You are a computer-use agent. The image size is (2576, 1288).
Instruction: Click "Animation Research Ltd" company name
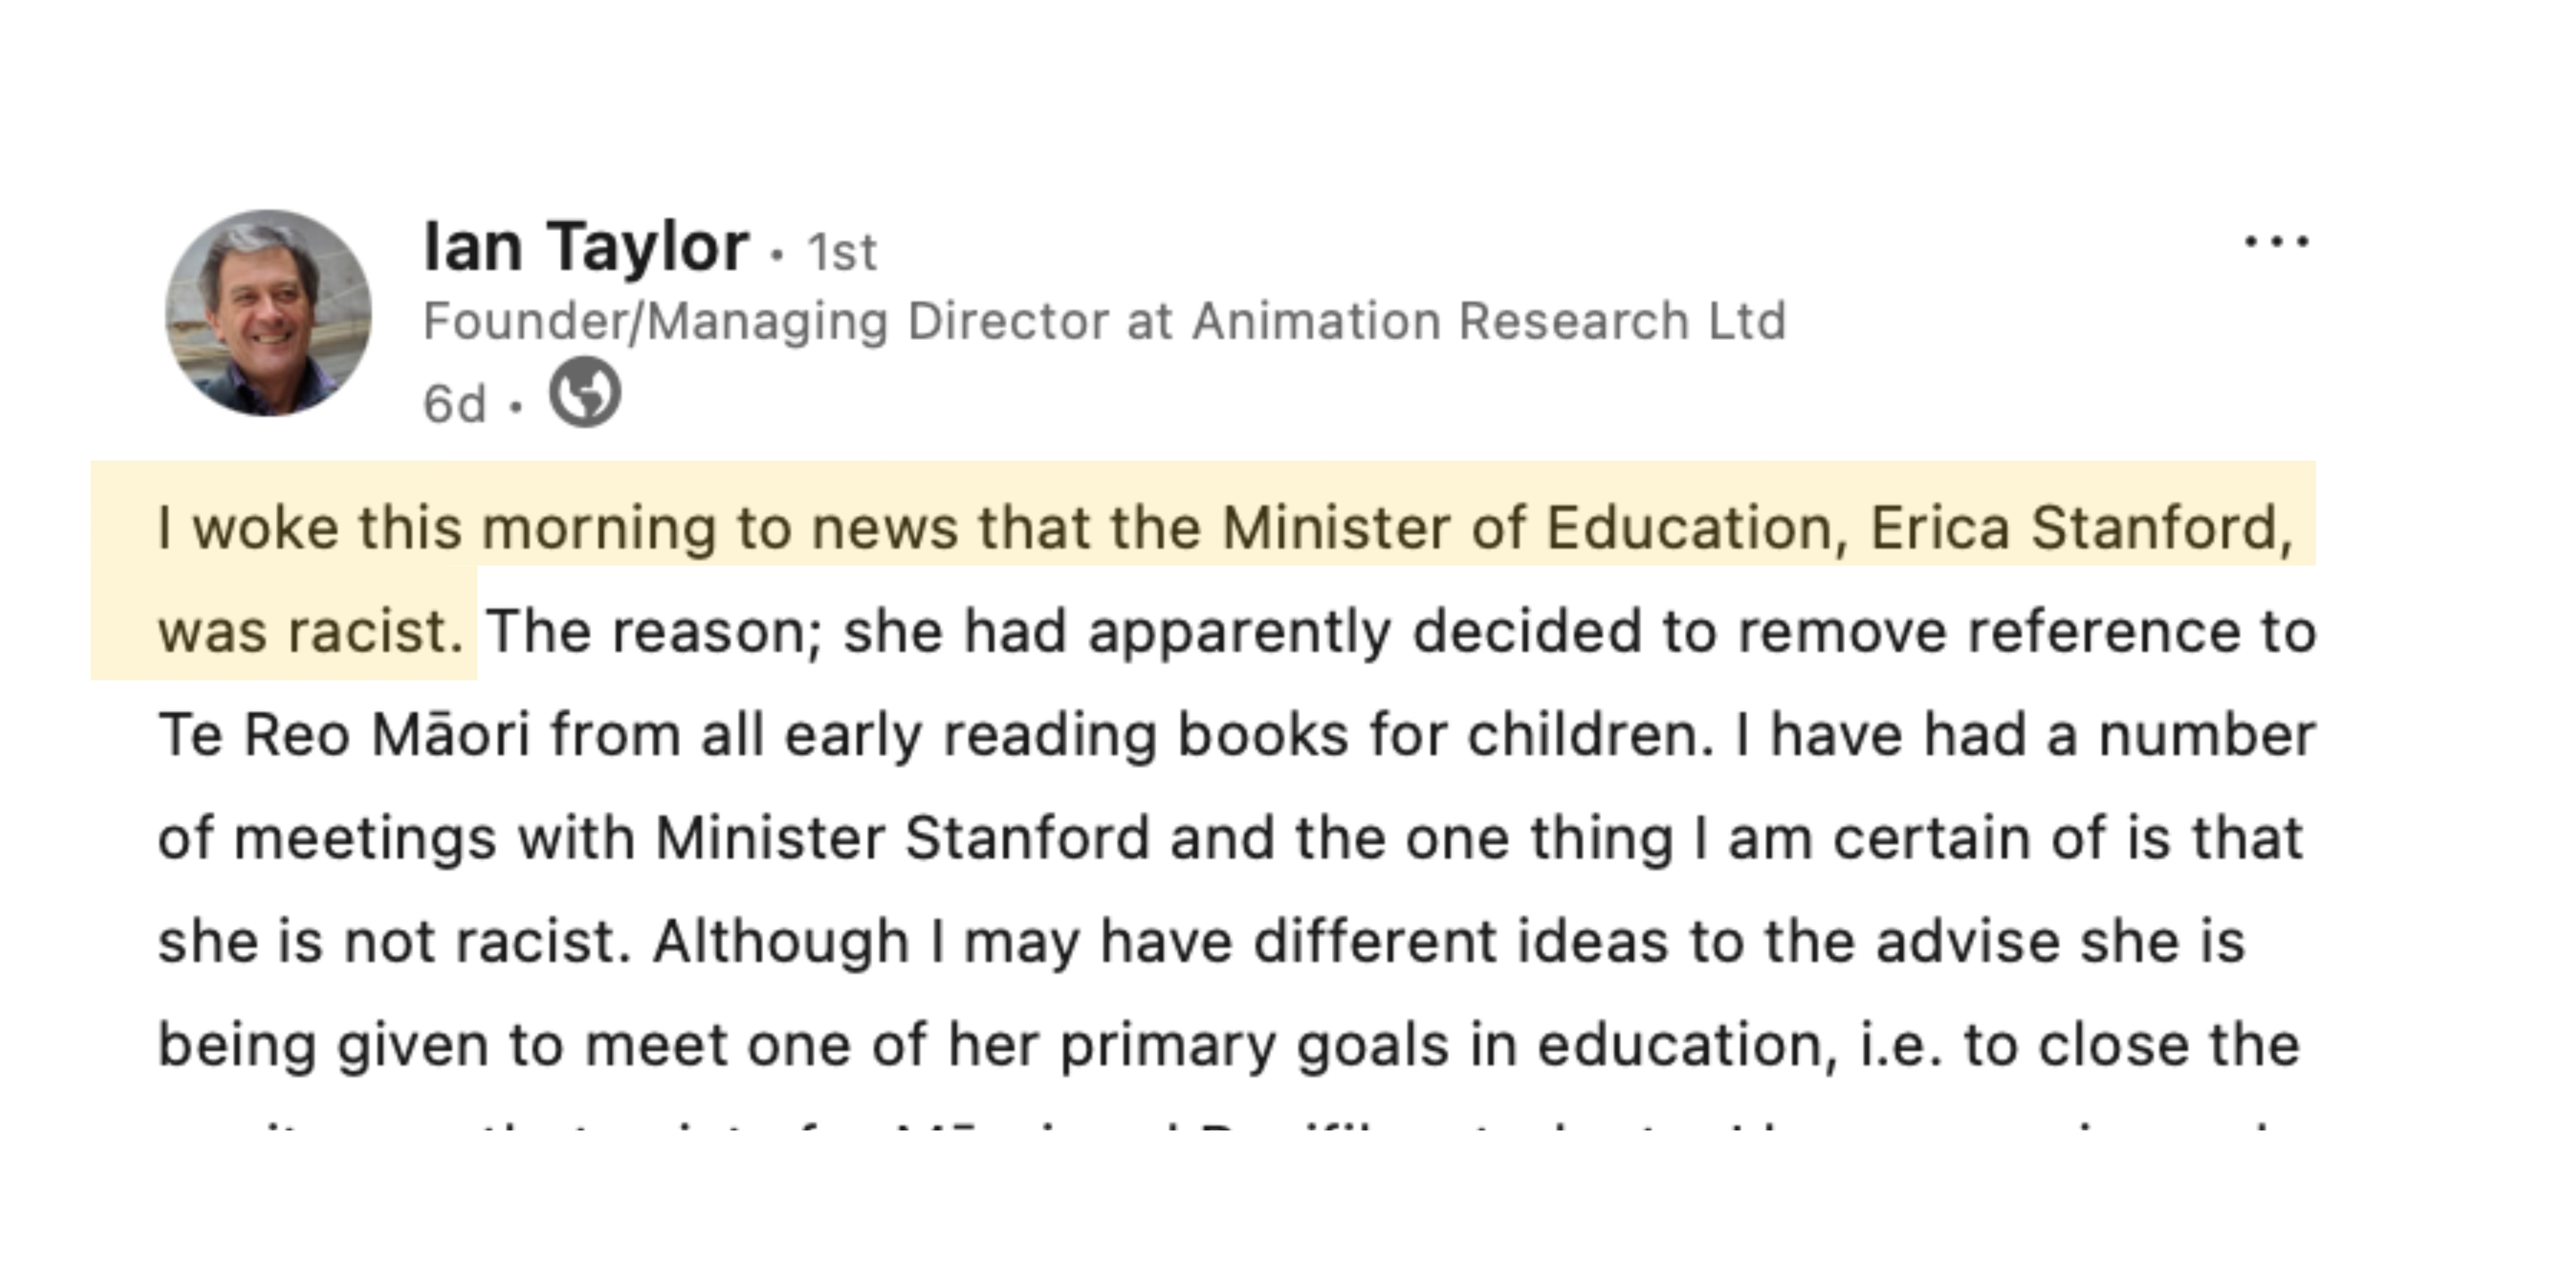click(x=1488, y=322)
